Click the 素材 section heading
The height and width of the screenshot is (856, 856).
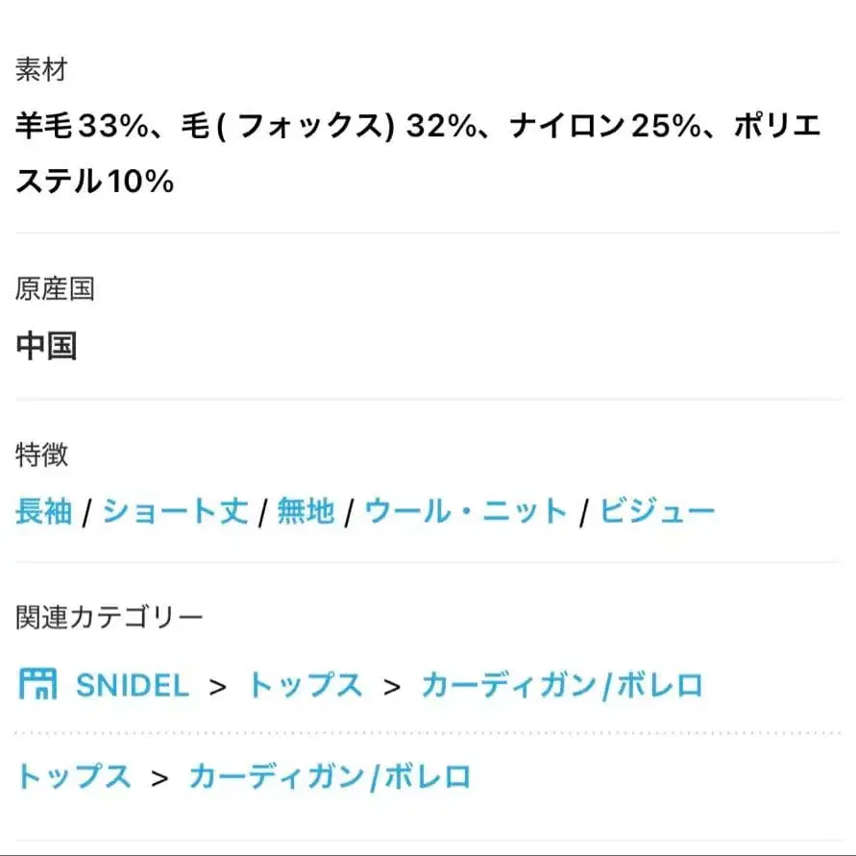[40, 69]
